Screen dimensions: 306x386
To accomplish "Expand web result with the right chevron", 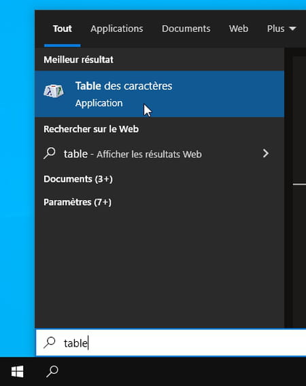I will click(265, 153).
